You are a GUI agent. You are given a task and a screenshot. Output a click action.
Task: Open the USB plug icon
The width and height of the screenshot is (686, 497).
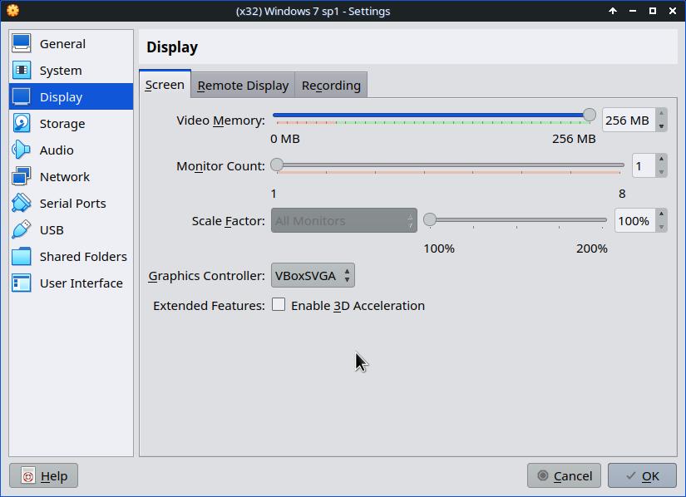click(x=21, y=230)
